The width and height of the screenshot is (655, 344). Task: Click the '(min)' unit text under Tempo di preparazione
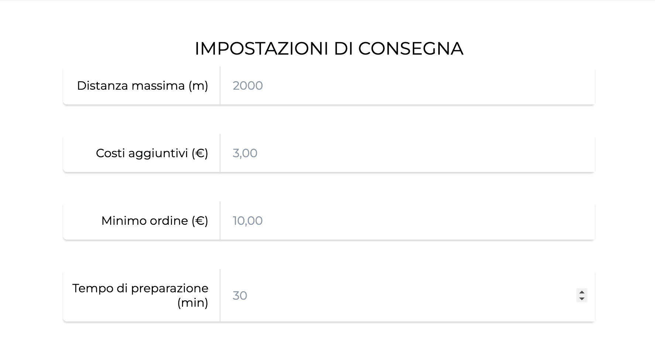coord(193,303)
